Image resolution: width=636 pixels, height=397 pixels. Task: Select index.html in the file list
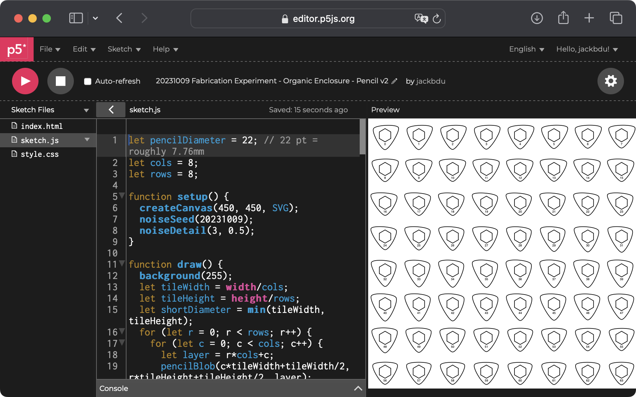point(41,126)
